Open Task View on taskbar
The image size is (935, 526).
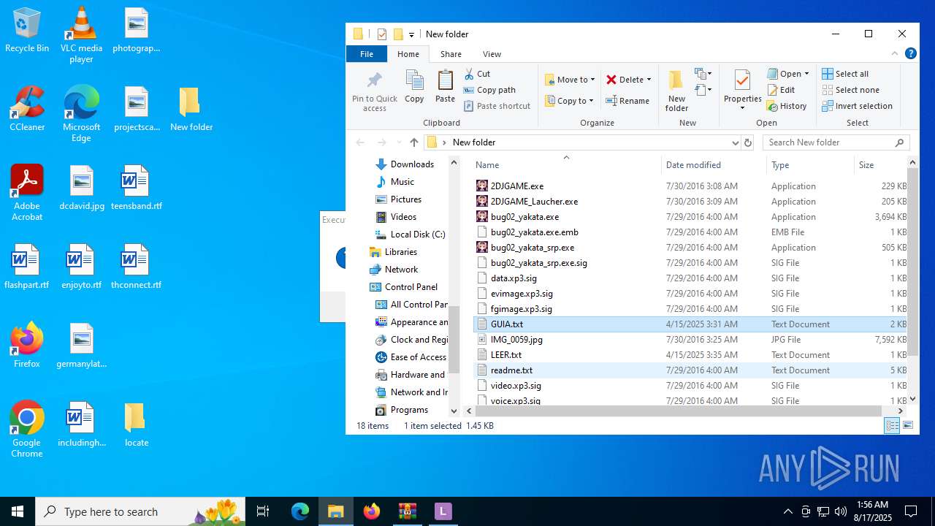[x=264, y=511]
